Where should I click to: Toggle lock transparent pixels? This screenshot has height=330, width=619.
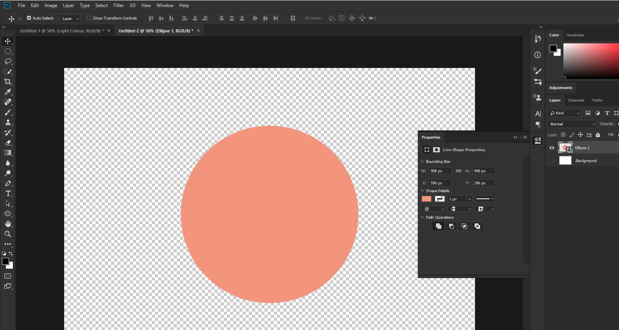(563, 135)
